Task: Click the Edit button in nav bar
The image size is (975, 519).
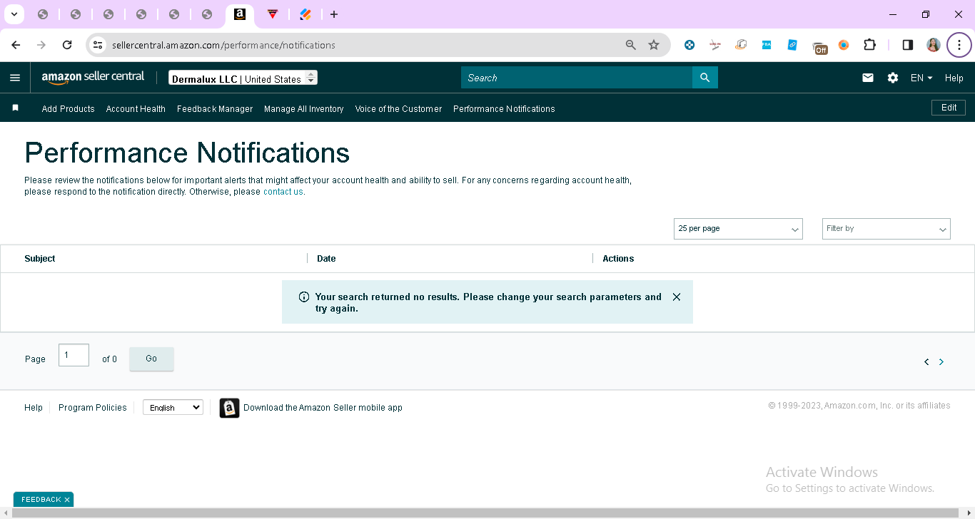Action: pos(949,108)
